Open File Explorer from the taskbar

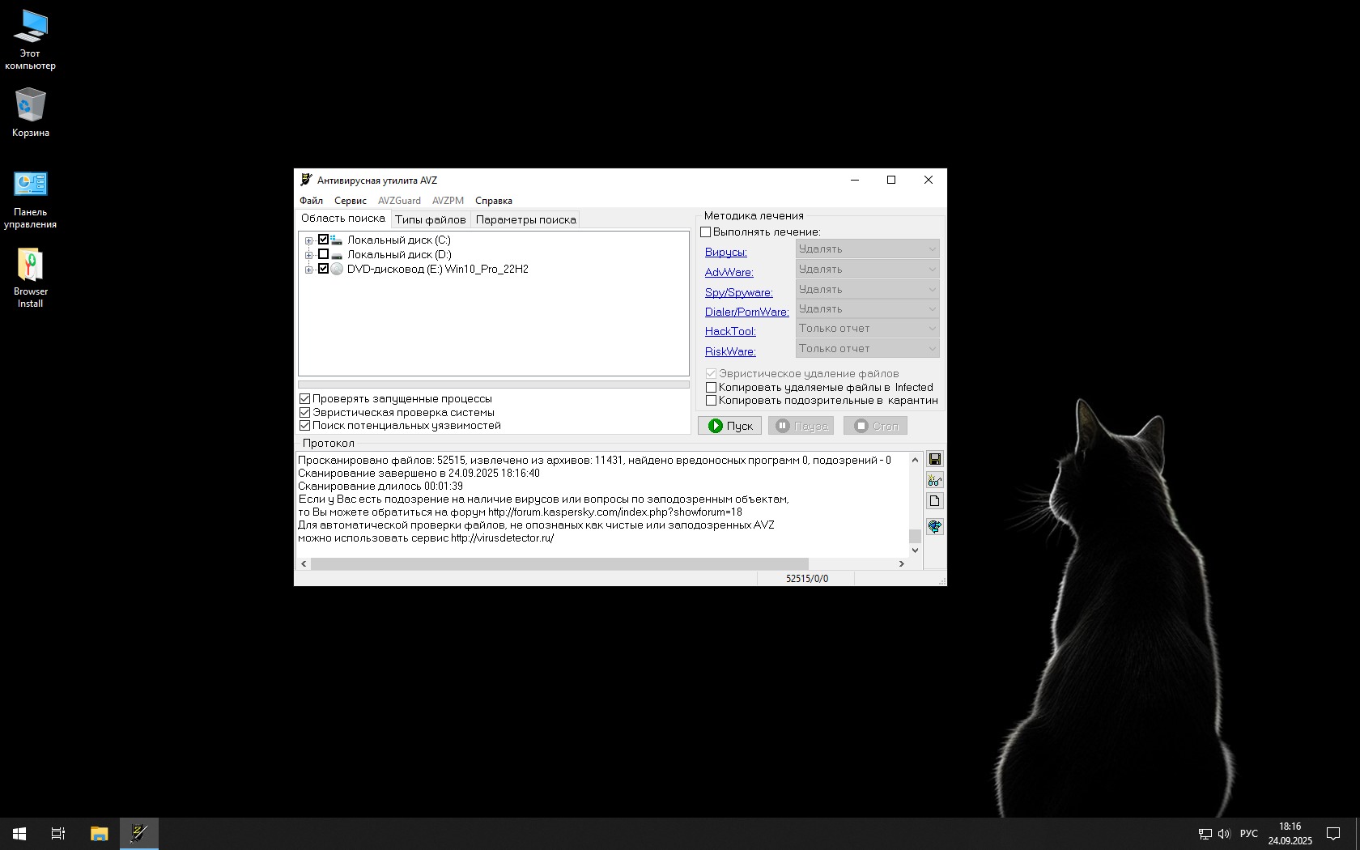click(99, 834)
